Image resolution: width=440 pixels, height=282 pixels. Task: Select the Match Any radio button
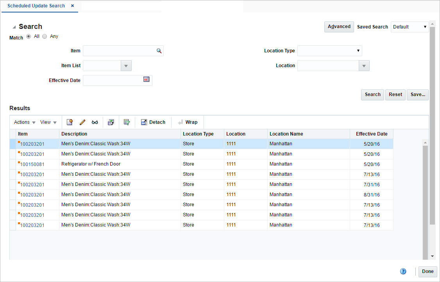[45, 36]
